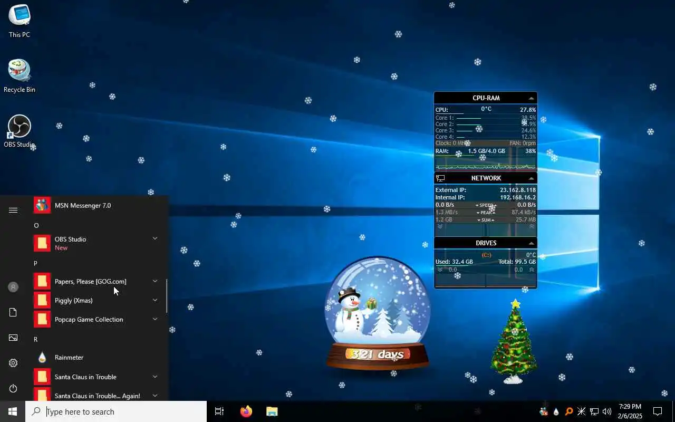675x422 pixels.
Task: Open the Action Center notification icon
Action: (658, 411)
